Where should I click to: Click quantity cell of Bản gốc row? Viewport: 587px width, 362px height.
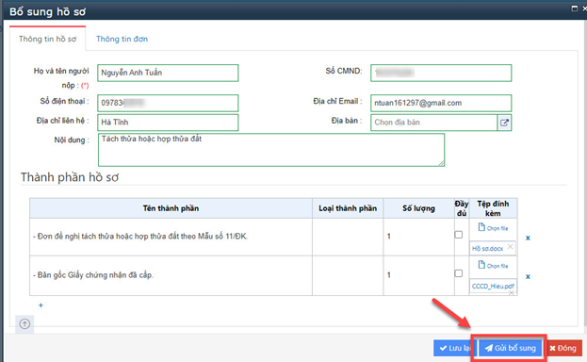pos(418,275)
